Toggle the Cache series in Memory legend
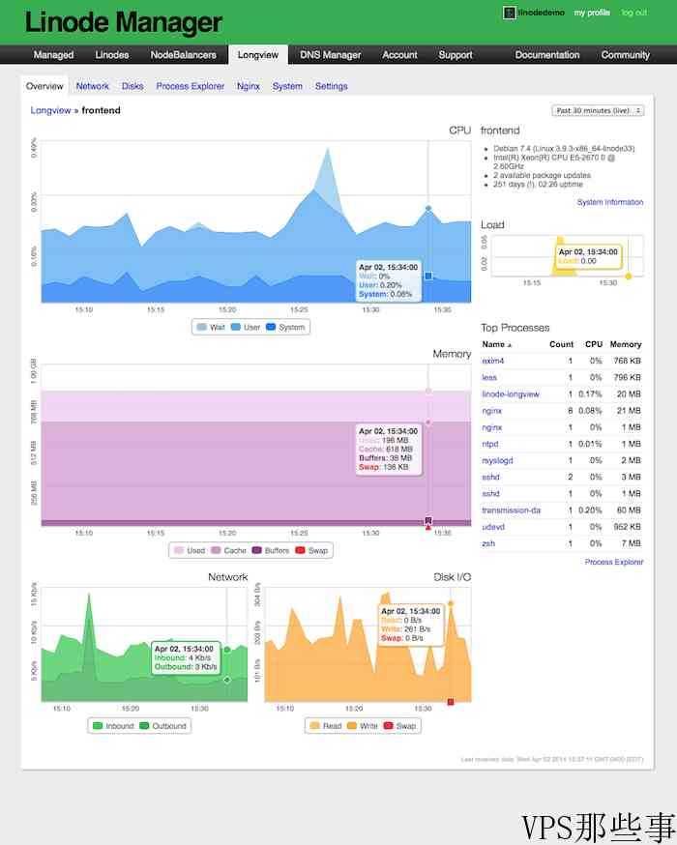The image size is (677, 845). click(x=228, y=551)
